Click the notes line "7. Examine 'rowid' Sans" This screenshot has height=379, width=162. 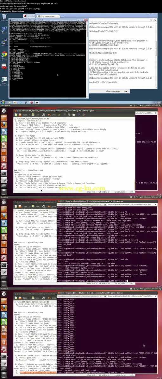36,356
